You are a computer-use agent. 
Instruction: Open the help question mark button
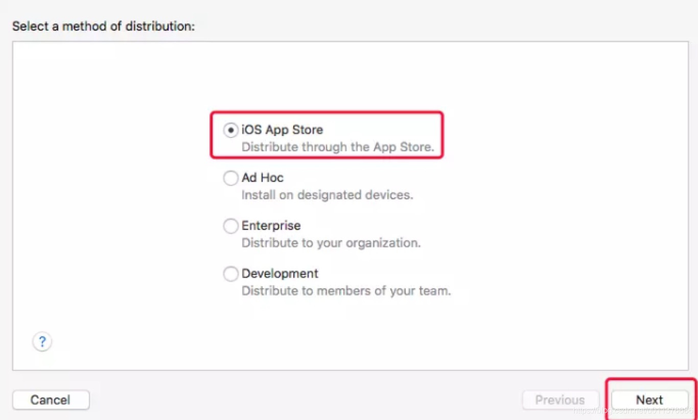coord(42,342)
